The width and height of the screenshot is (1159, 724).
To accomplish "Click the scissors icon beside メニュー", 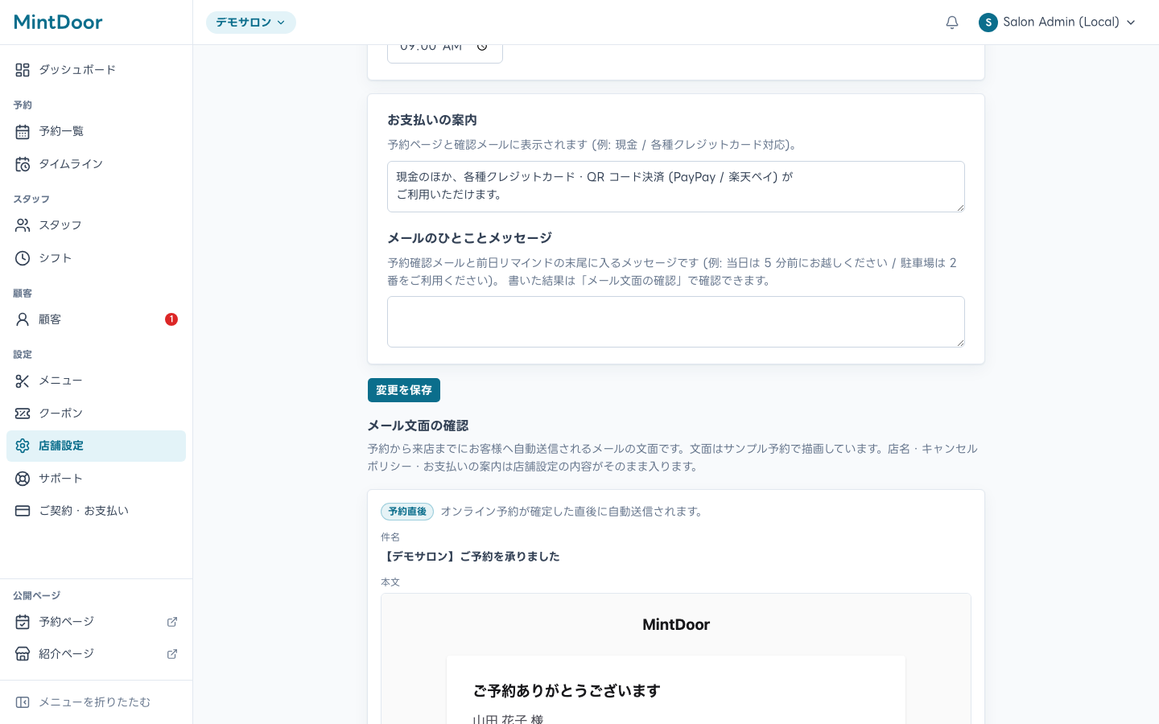I will (23, 381).
